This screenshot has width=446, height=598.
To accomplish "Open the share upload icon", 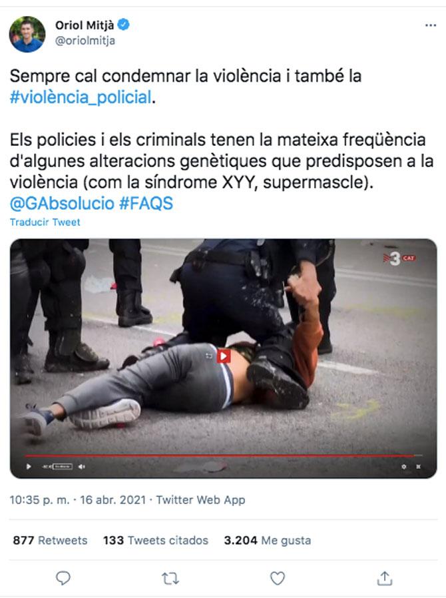I will pyautogui.click(x=385, y=578).
